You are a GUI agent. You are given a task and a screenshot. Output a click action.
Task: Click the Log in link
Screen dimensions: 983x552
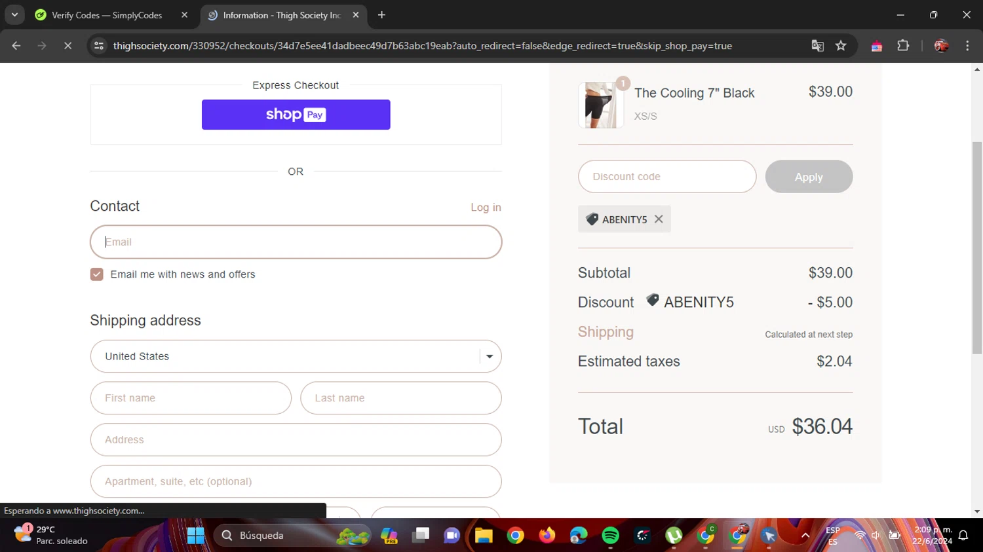tap(486, 207)
